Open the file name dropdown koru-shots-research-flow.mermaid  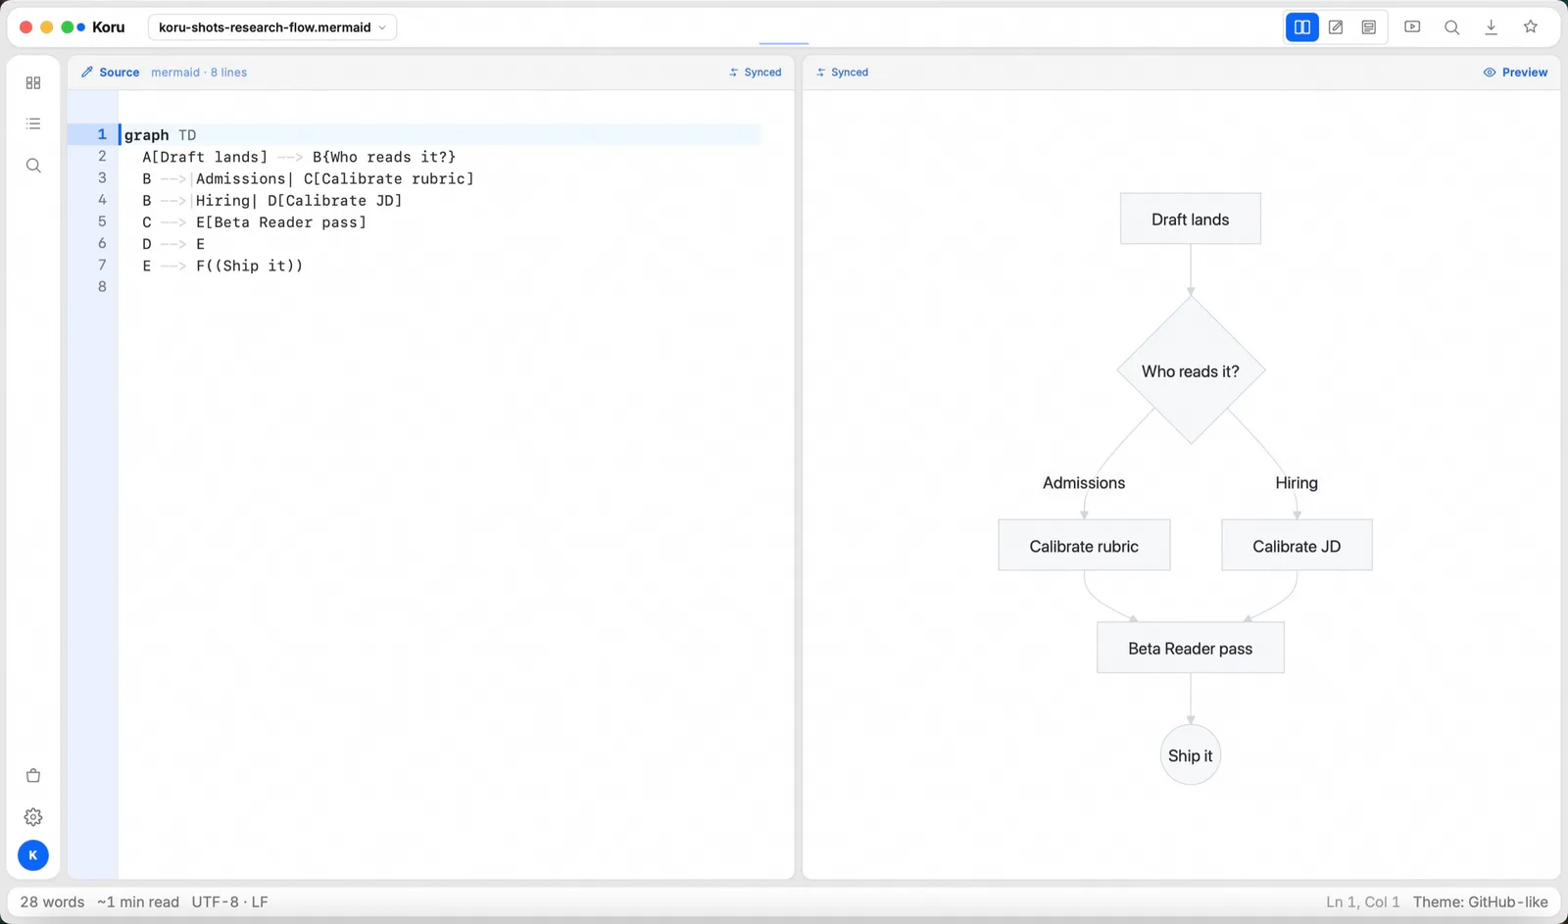pyautogui.click(x=272, y=27)
